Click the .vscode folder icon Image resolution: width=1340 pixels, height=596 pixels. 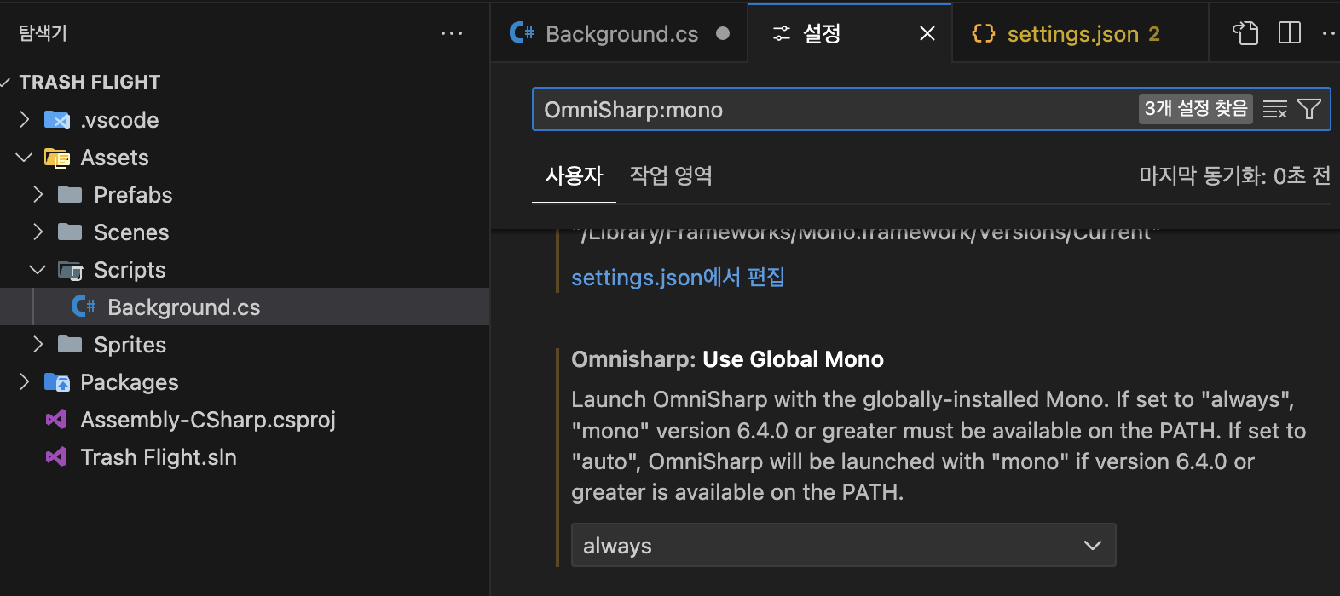point(57,120)
